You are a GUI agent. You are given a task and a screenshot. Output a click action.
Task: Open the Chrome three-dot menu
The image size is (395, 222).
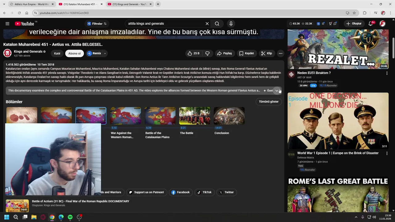(x=390, y=13)
